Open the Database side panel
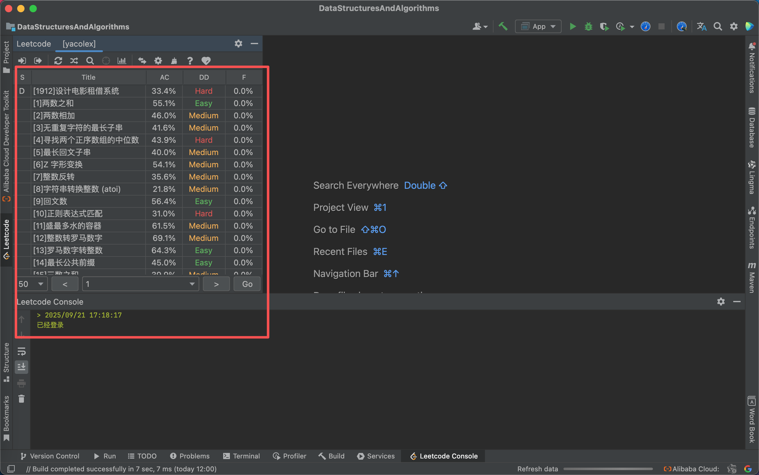The image size is (759, 475). tap(752, 127)
